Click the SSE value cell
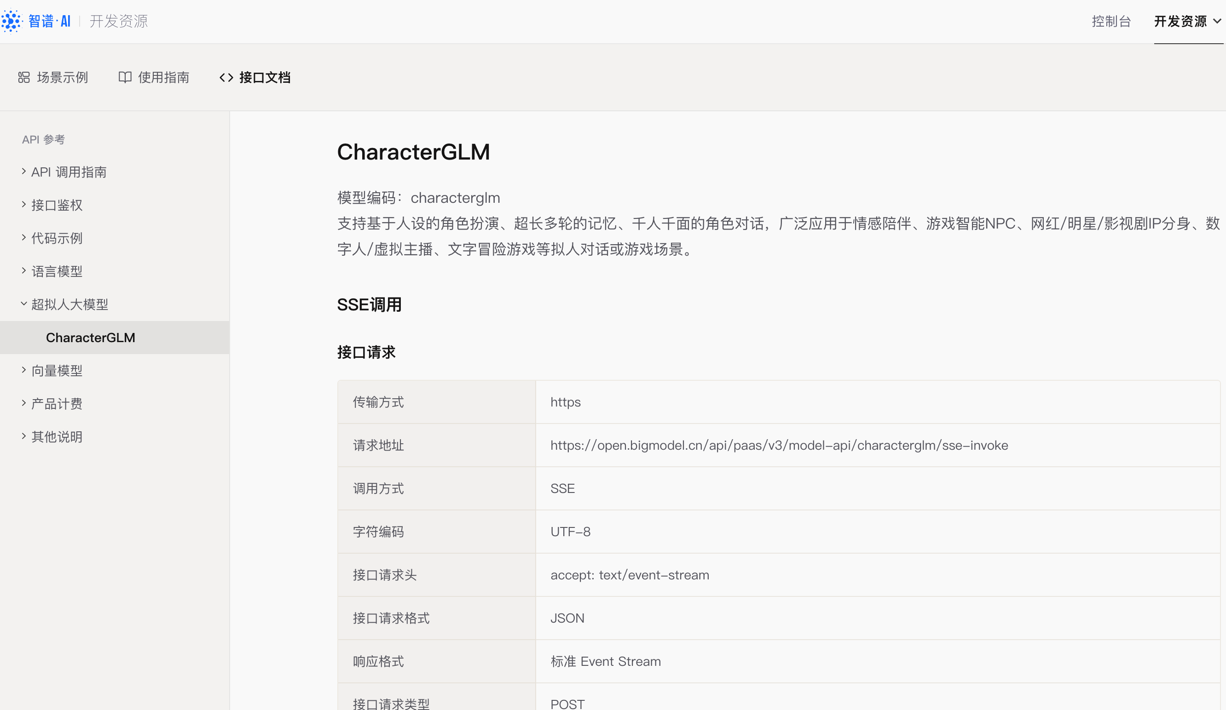The width and height of the screenshot is (1226, 710). tap(878, 488)
